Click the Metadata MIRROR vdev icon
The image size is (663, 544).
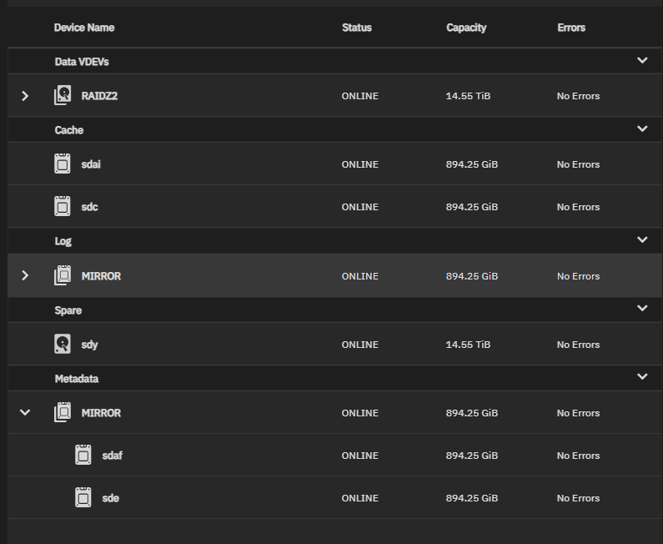tap(63, 413)
